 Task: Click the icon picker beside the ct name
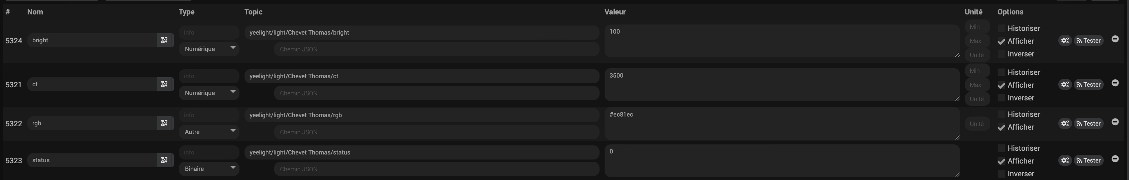click(x=164, y=84)
